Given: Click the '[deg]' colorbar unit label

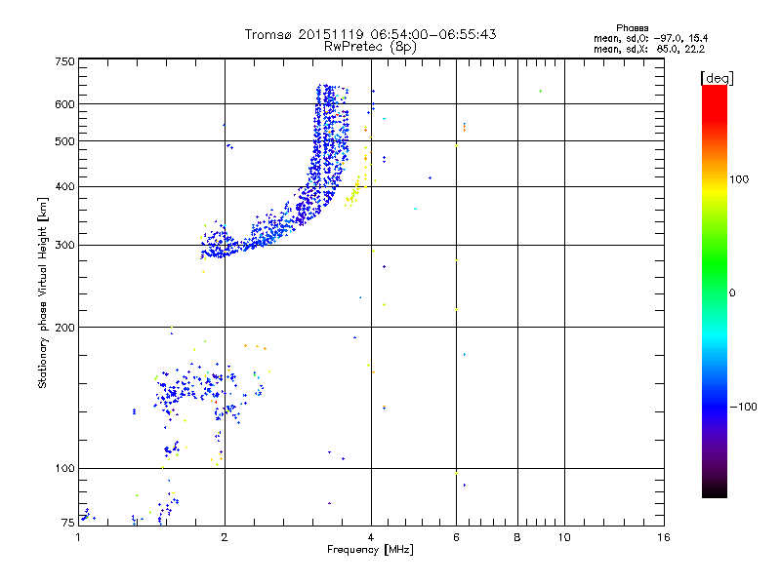Looking at the screenshot, I should (x=717, y=78).
